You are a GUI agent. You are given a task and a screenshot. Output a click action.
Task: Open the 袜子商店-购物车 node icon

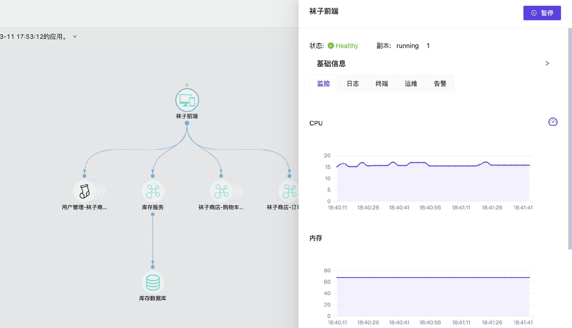[x=221, y=191]
